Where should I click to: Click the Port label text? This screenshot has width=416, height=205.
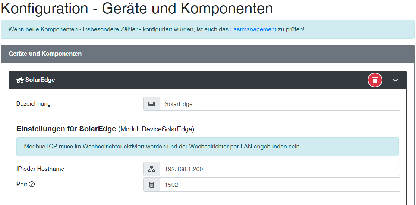pyautogui.click(x=22, y=184)
